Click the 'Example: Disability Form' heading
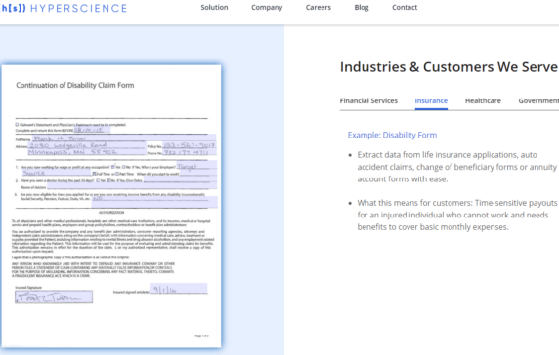Viewport: 559px width, 355px height. [x=392, y=135]
